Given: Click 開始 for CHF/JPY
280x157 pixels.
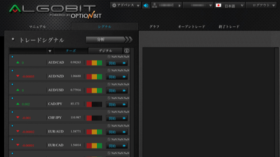Looking at the screenshot, I should click(x=117, y=118).
